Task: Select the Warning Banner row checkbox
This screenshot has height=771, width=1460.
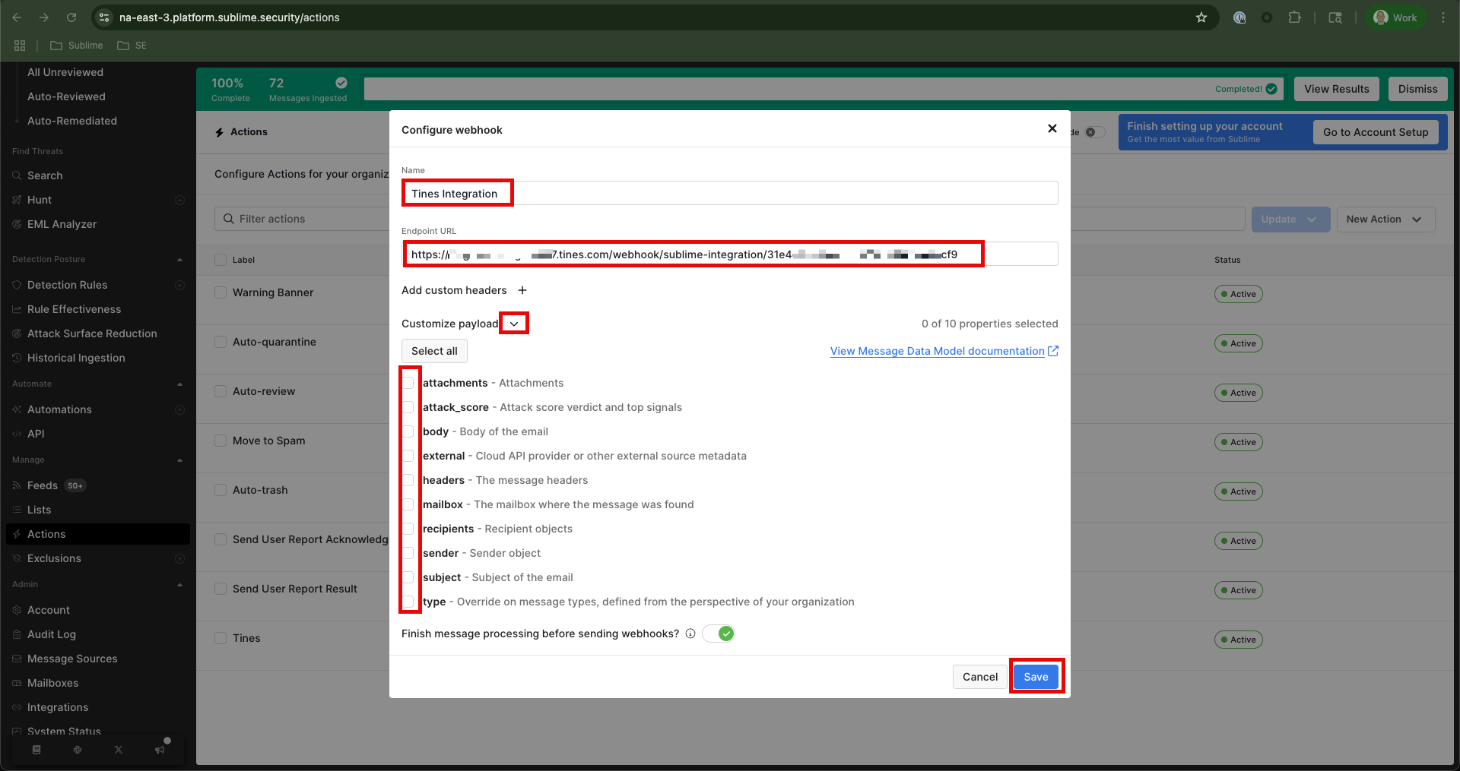Action: (221, 292)
